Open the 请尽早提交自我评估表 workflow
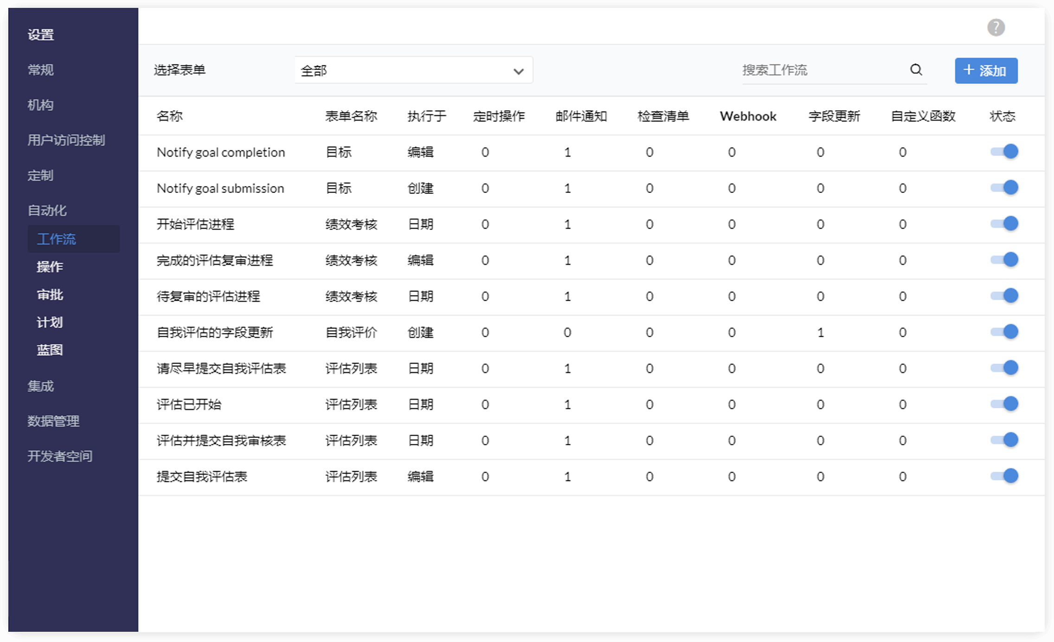Screen dimensions: 1054x642 click(221, 369)
